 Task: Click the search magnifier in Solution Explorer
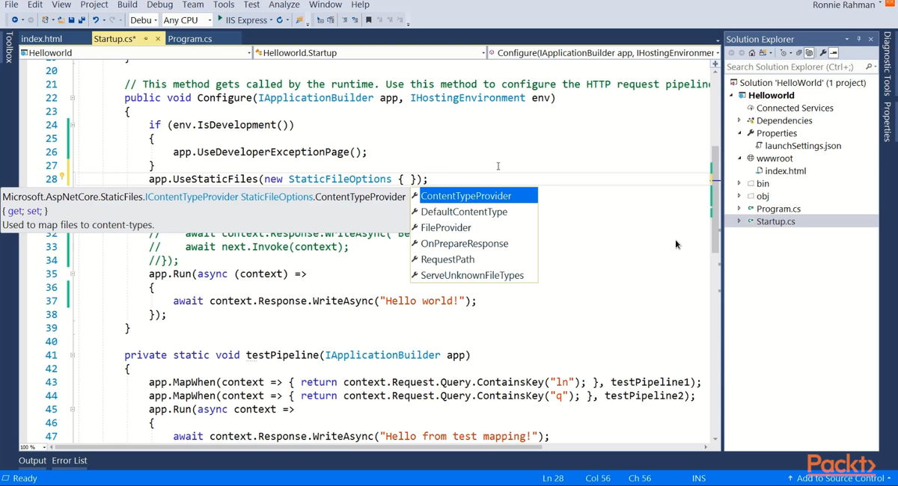pyautogui.click(x=868, y=67)
